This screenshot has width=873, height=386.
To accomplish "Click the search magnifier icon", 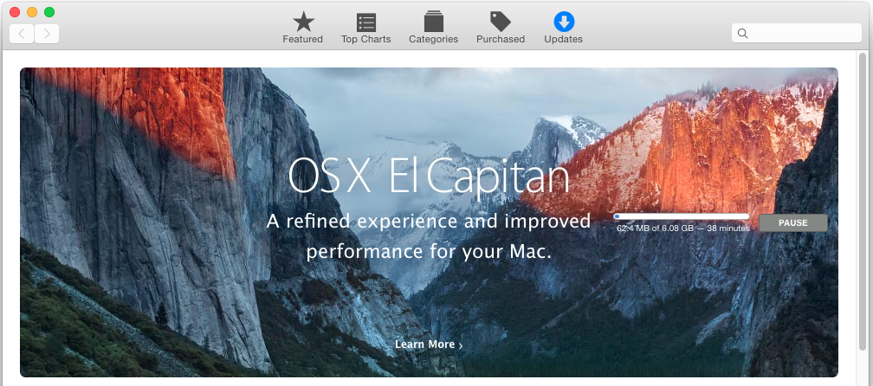I will point(742,34).
